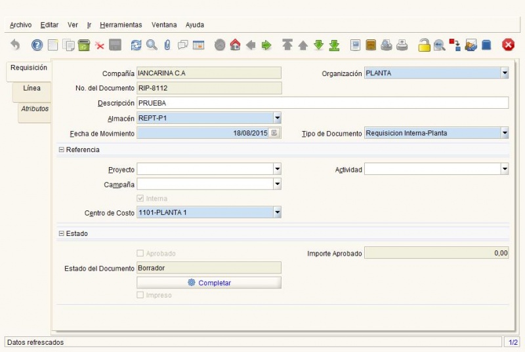Collapse the Referencia section
This screenshot has width=525, height=352.
[x=61, y=149]
